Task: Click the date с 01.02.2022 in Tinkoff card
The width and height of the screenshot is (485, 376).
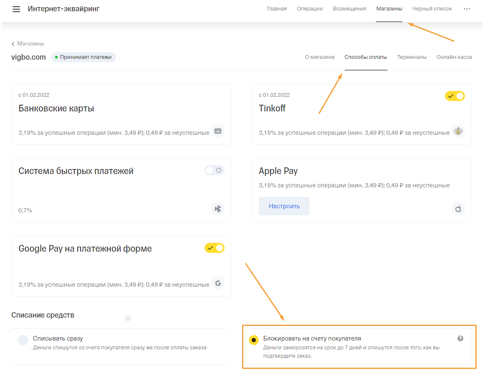Action: (x=274, y=95)
